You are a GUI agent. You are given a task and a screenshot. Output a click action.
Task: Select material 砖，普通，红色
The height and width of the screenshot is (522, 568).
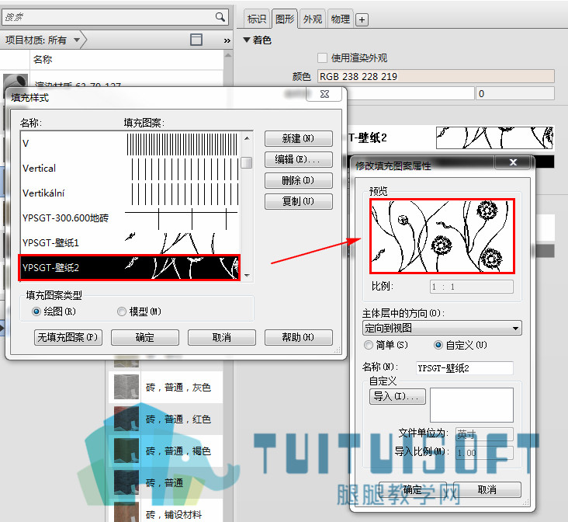tap(166, 419)
